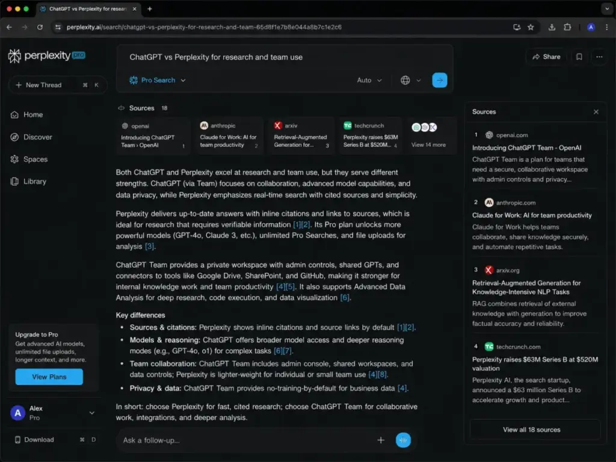This screenshot has height=462, width=616.
Task: Open the tab search dropdown
Action: click(607, 8)
